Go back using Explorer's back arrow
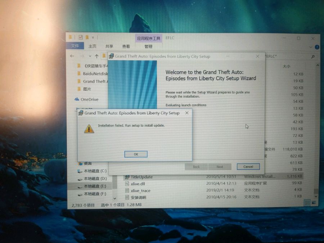 point(72,56)
